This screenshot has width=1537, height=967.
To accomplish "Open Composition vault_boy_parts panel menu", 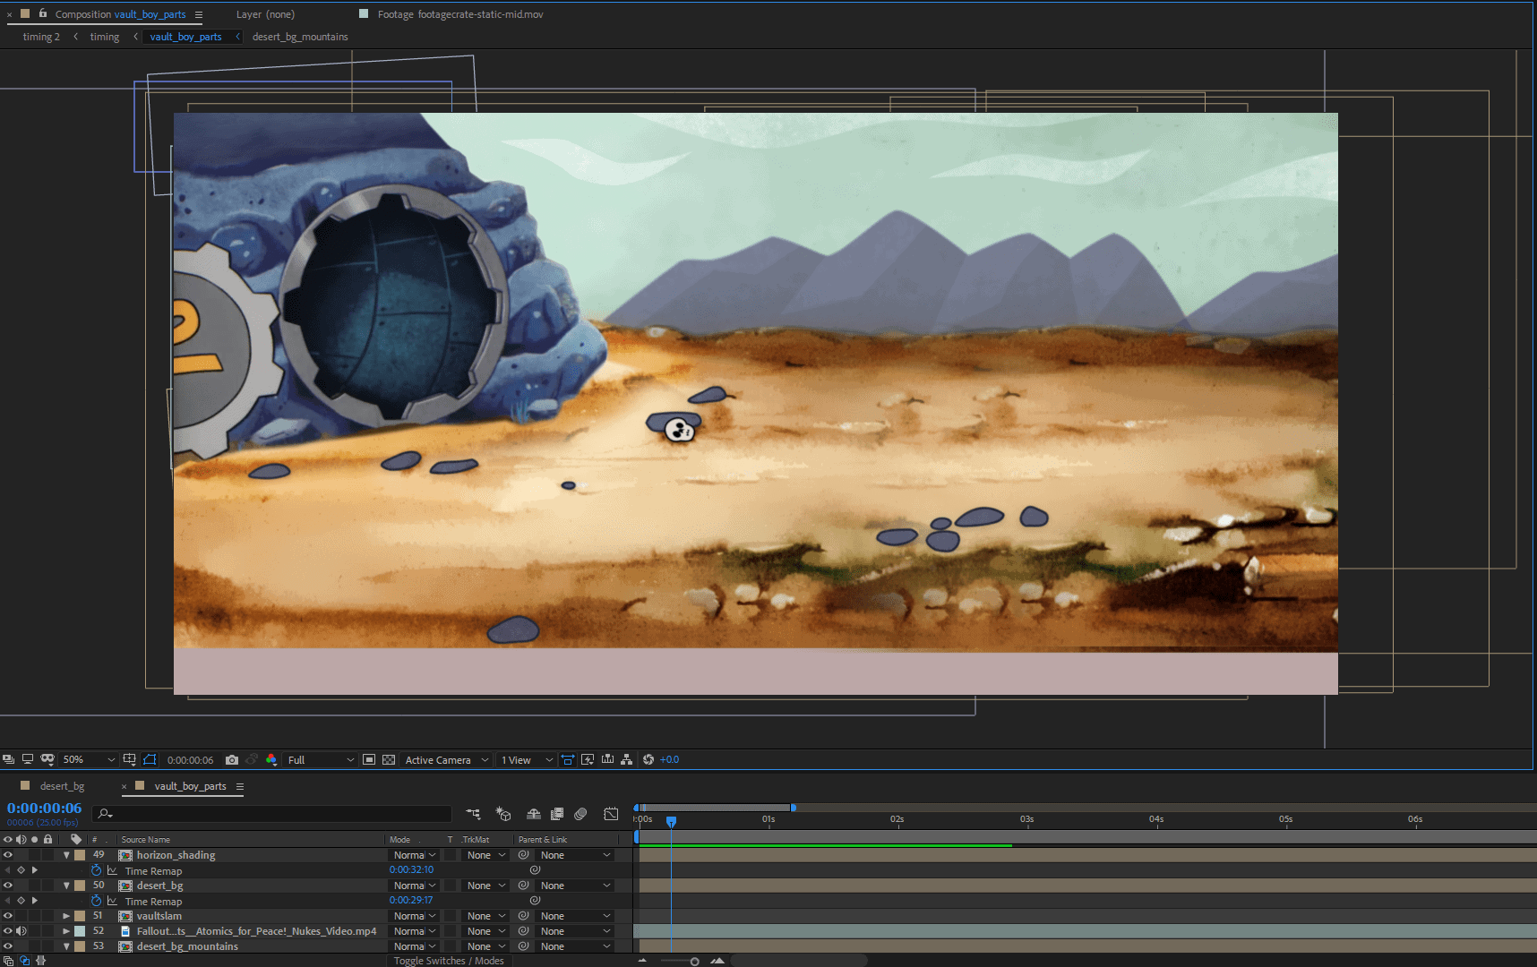I will [x=199, y=14].
